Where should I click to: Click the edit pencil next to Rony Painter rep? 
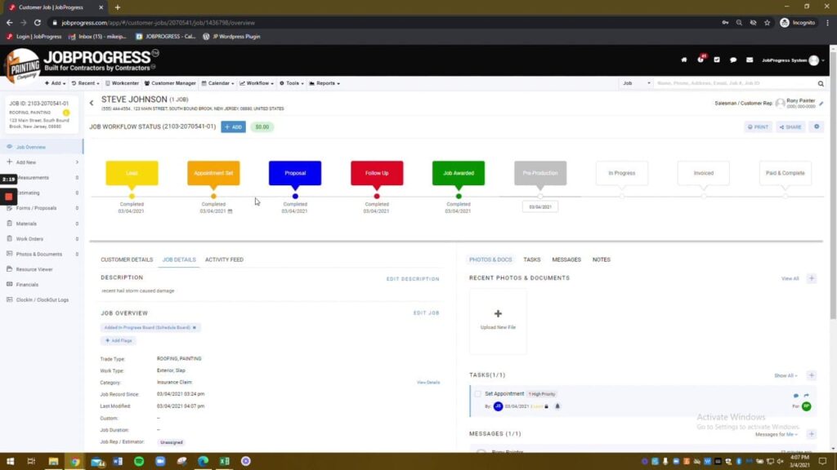[x=821, y=103]
